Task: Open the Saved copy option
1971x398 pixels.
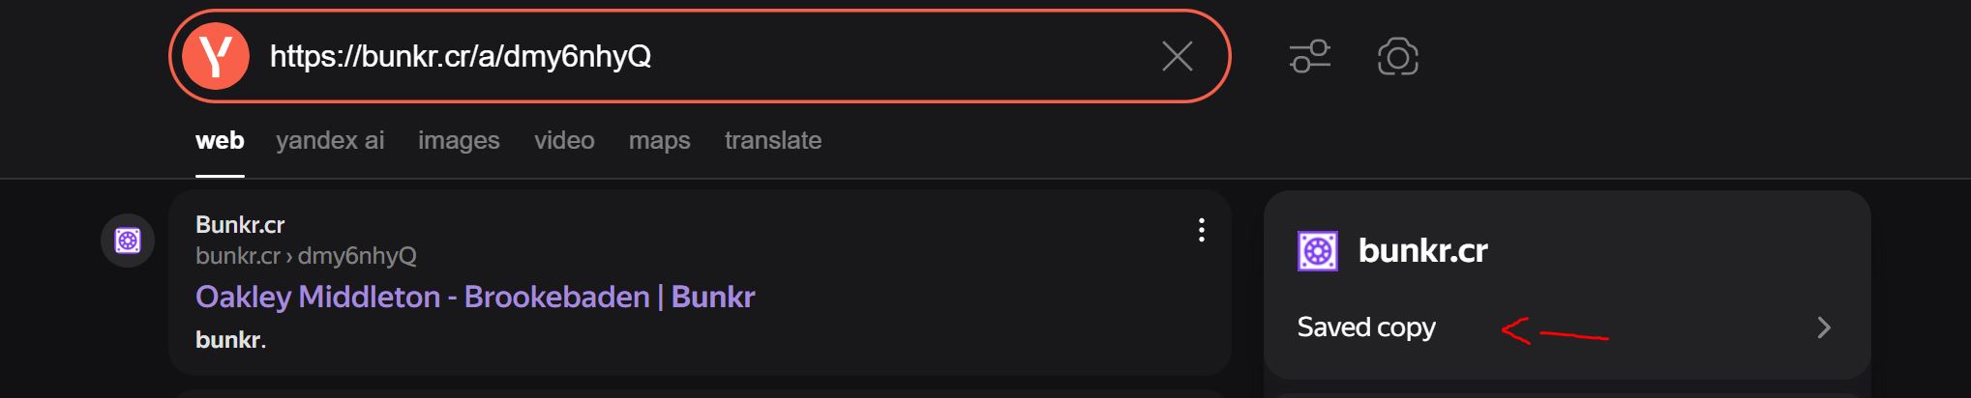Action: pos(1366,327)
